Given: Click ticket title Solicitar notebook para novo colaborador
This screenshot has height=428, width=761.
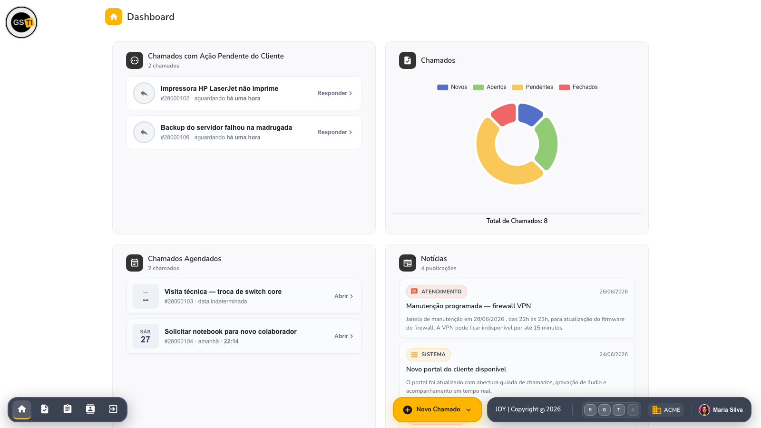Looking at the screenshot, I should 231,331.
